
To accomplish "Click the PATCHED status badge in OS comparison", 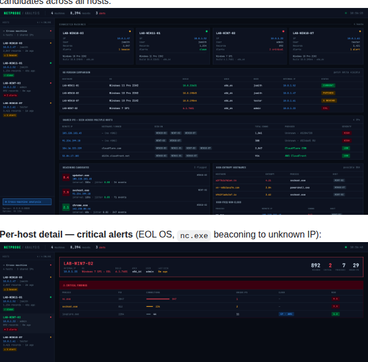I will tap(328, 93).
